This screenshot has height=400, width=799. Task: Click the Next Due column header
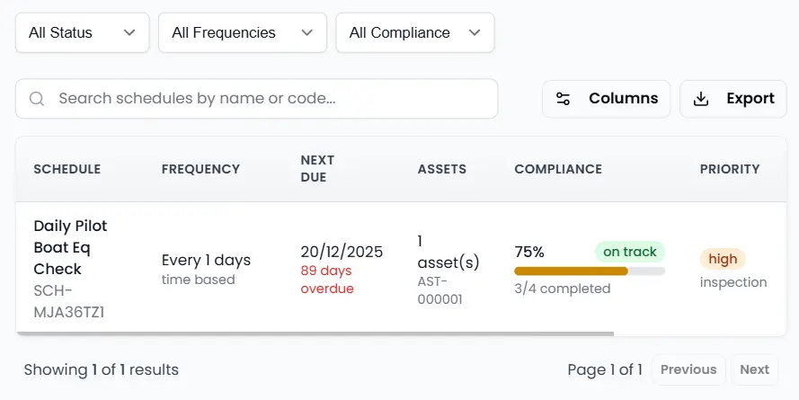click(x=317, y=169)
